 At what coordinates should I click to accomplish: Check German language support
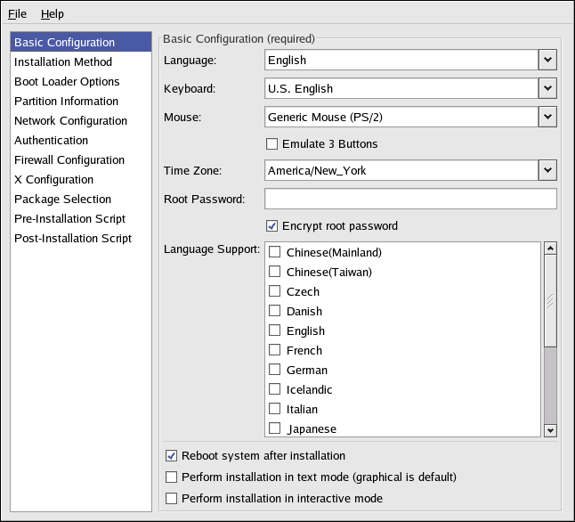275,371
